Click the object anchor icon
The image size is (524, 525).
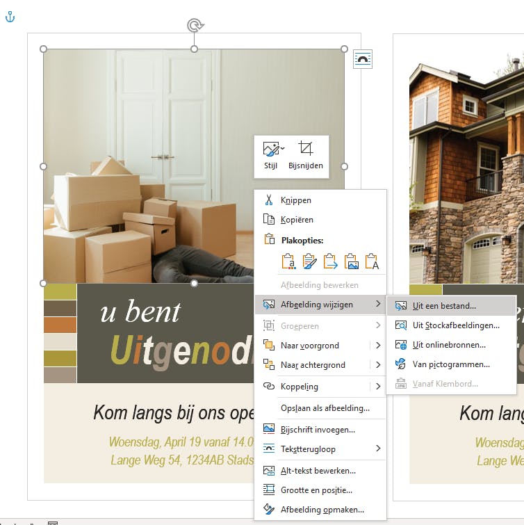pyautogui.click(x=10, y=17)
